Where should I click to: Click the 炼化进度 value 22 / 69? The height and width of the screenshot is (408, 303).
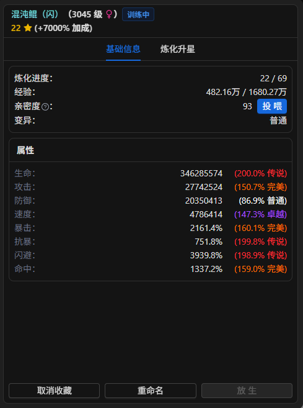point(273,78)
